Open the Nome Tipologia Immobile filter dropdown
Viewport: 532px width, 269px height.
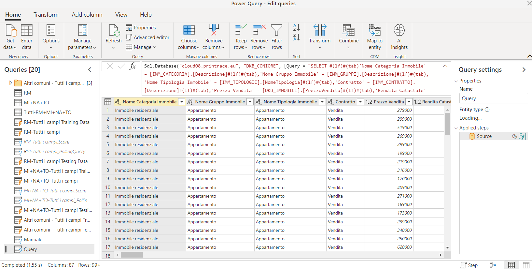[322, 102]
